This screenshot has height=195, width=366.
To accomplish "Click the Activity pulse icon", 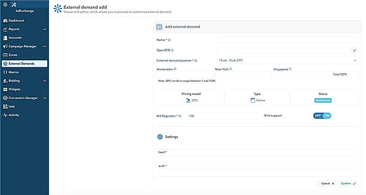I will coord(5,115).
